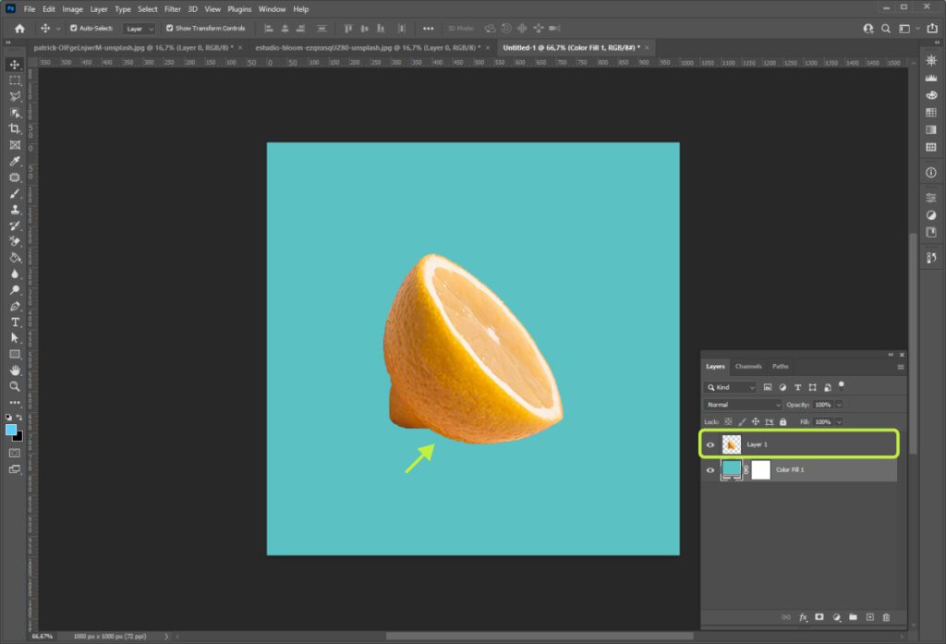Screen dimensions: 946x644
Task: Create a new layer with plus icon
Action: click(x=869, y=617)
